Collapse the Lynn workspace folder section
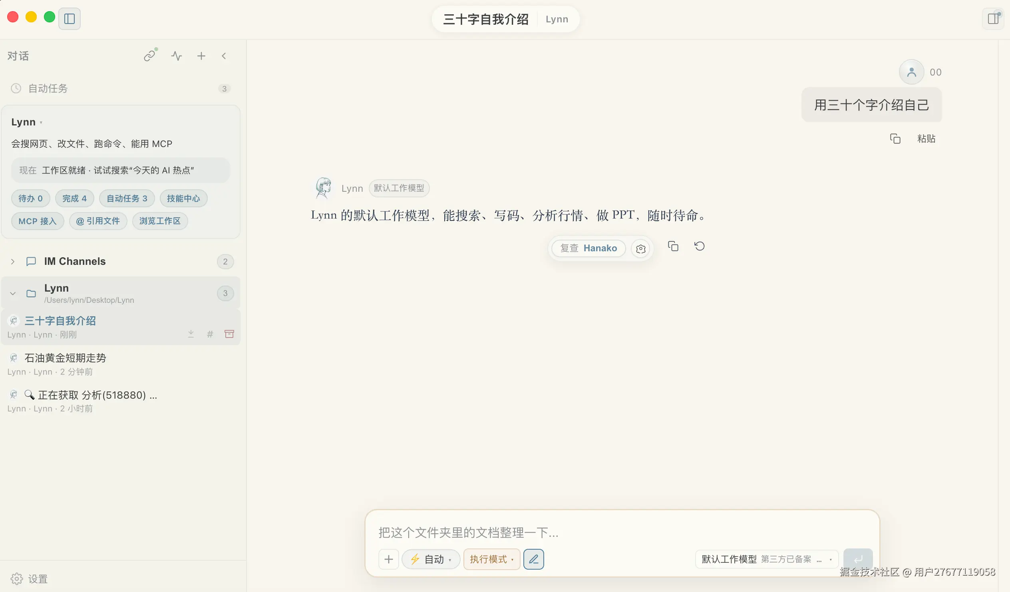This screenshot has width=1010, height=592. [13, 293]
